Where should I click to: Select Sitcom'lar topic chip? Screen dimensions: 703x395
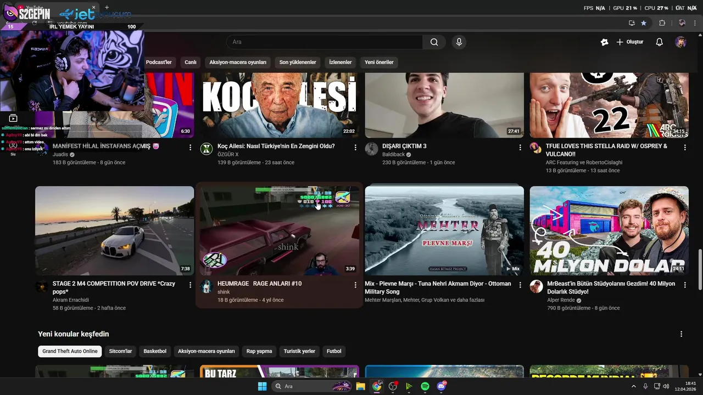click(x=121, y=352)
